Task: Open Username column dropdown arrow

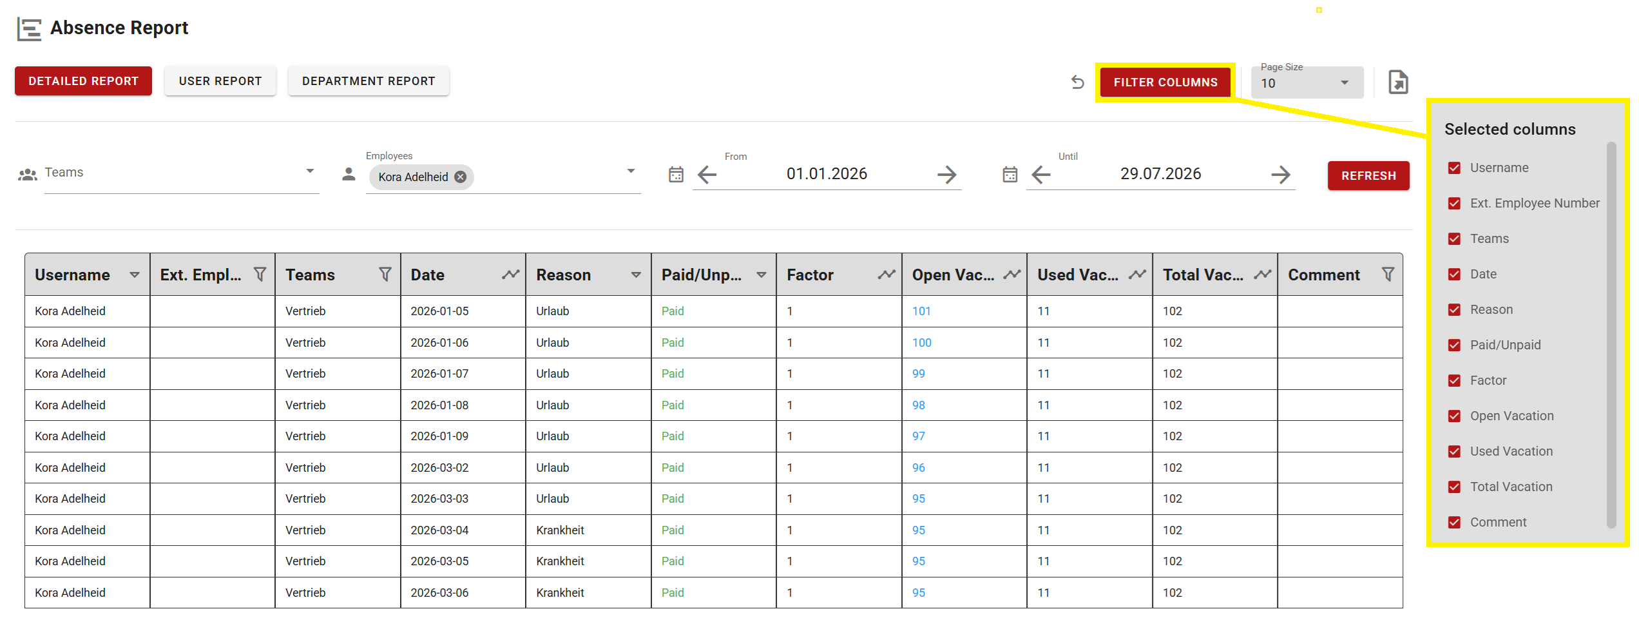Action: coord(135,275)
